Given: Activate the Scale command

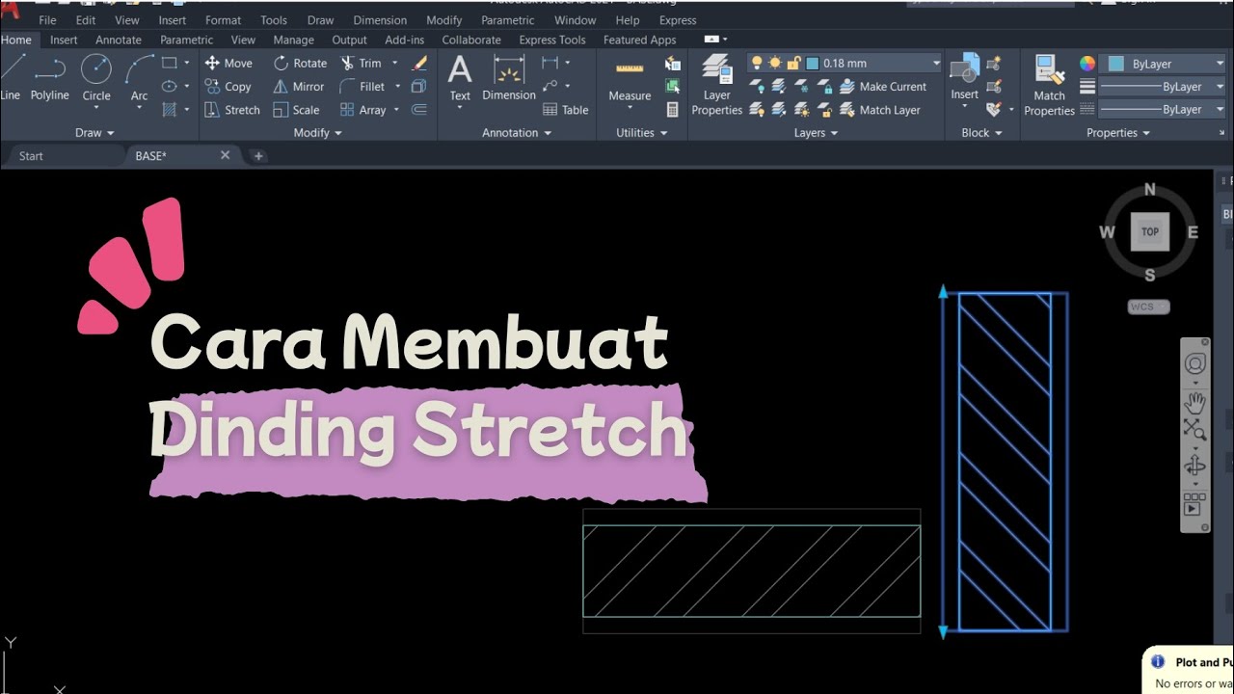Looking at the screenshot, I should (x=296, y=110).
